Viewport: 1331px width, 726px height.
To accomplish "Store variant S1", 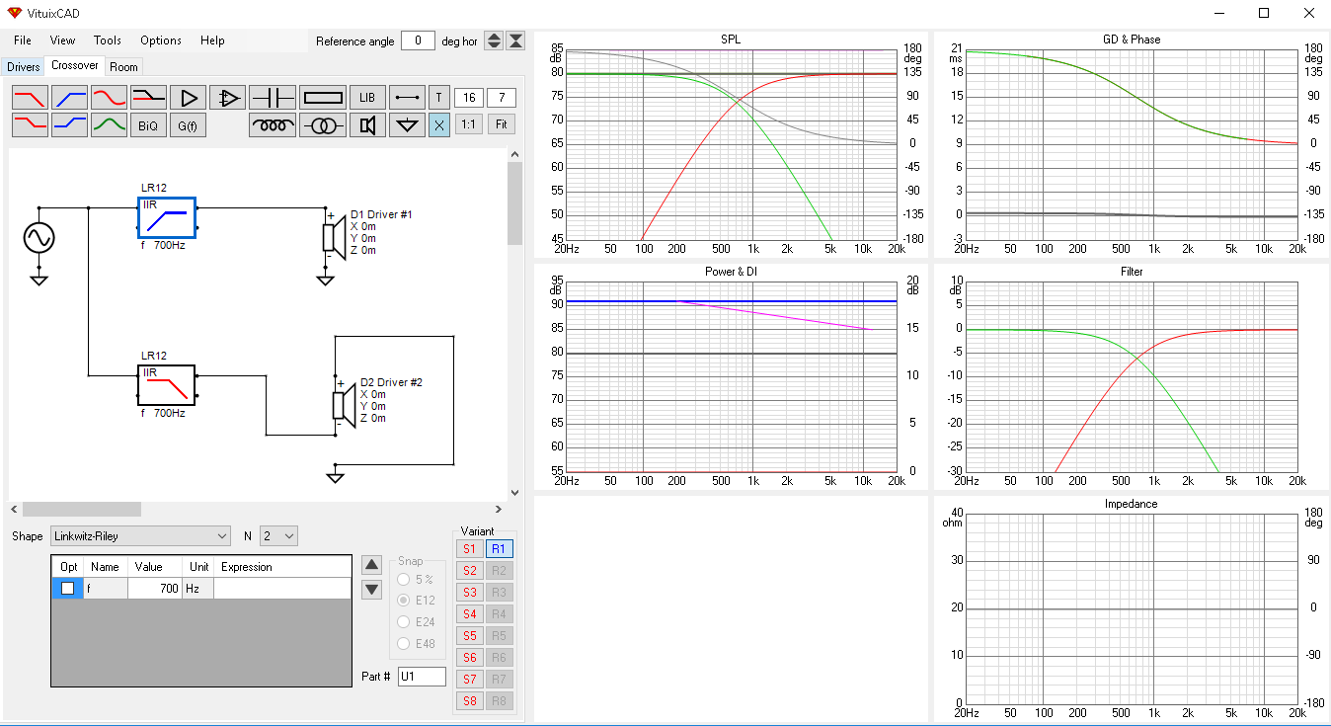I will pyautogui.click(x=469, y=548).
